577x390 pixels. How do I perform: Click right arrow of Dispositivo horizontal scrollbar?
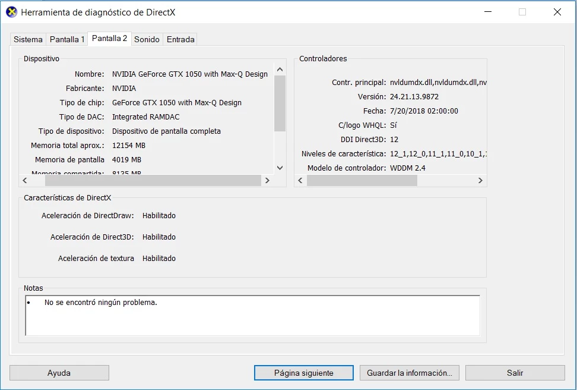click(268, 180)
